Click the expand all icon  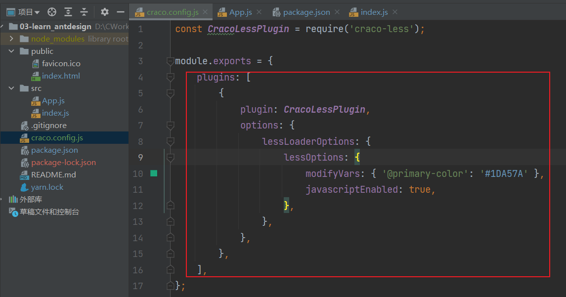pos(68,12)
